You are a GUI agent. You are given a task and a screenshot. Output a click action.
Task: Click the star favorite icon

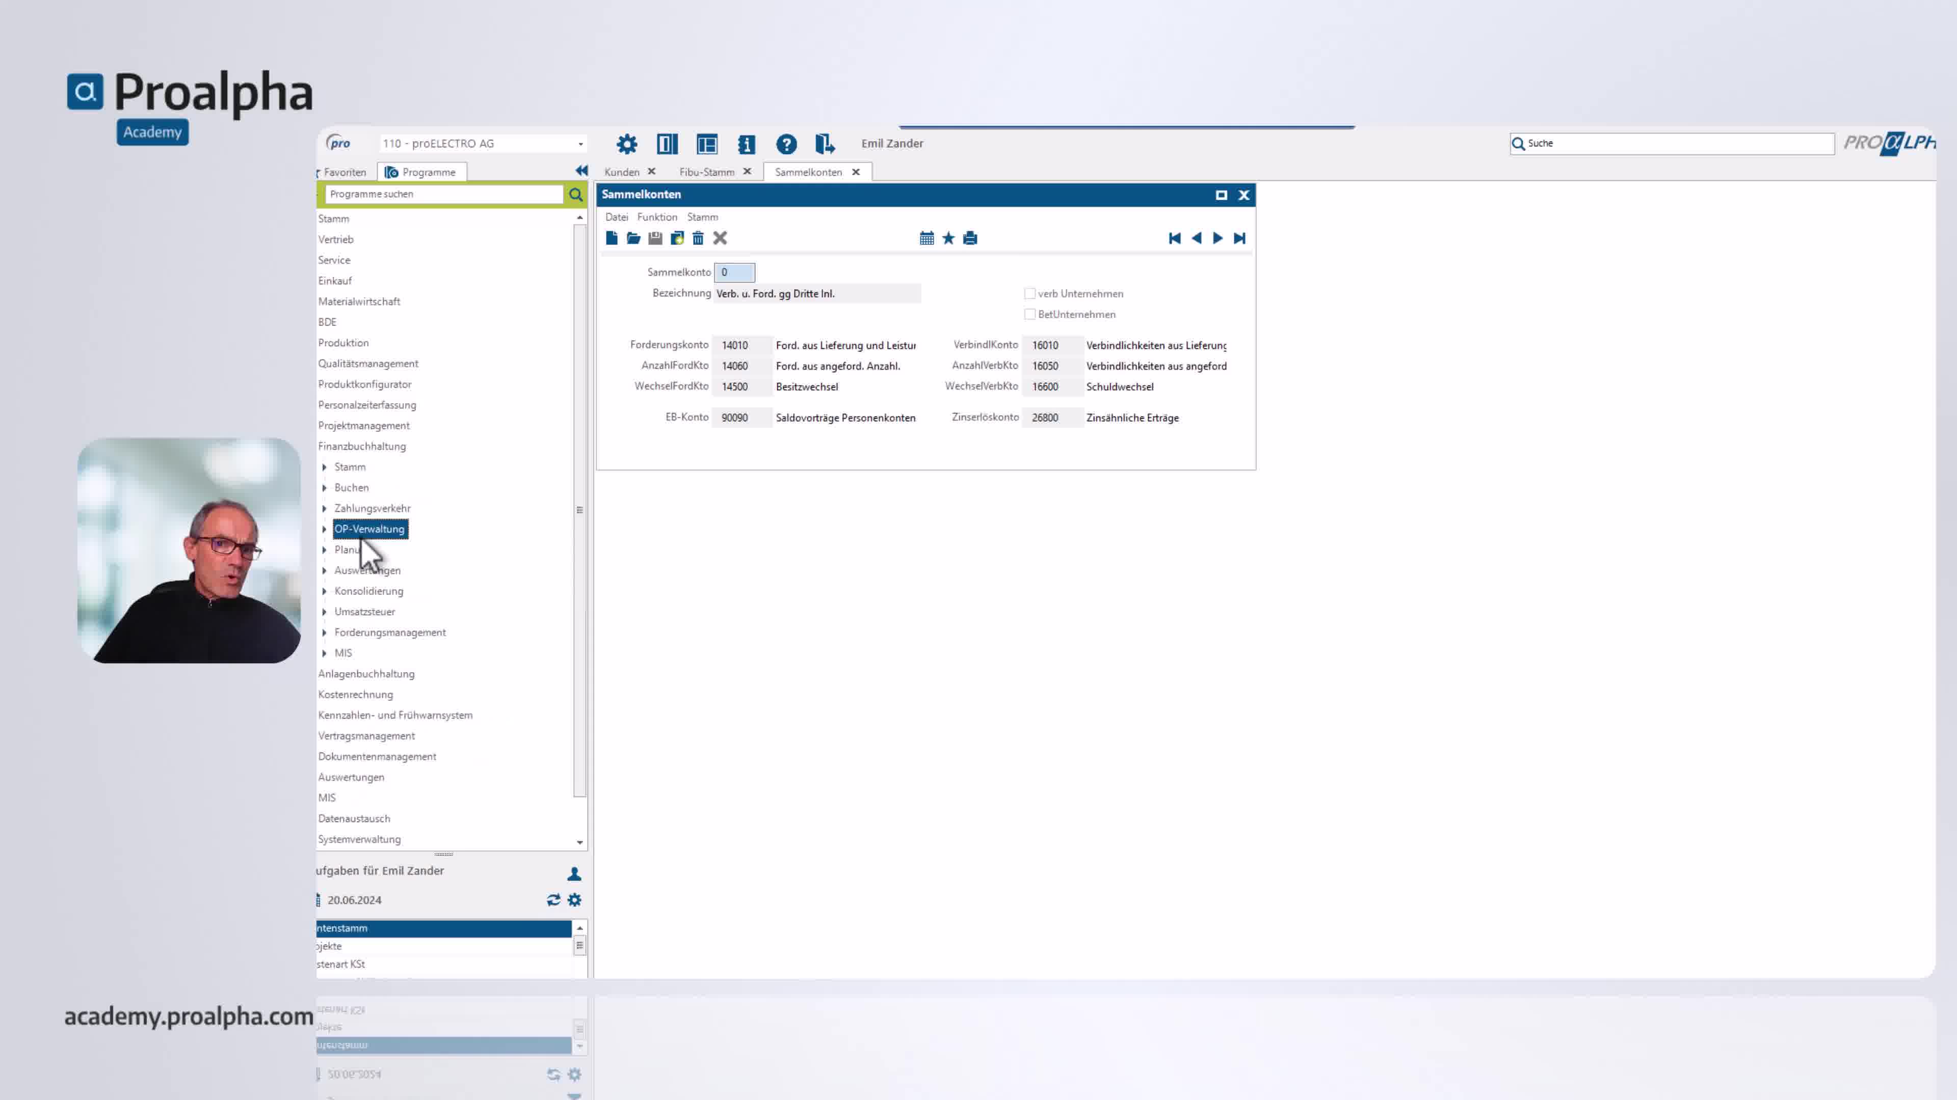coord(948,238)
